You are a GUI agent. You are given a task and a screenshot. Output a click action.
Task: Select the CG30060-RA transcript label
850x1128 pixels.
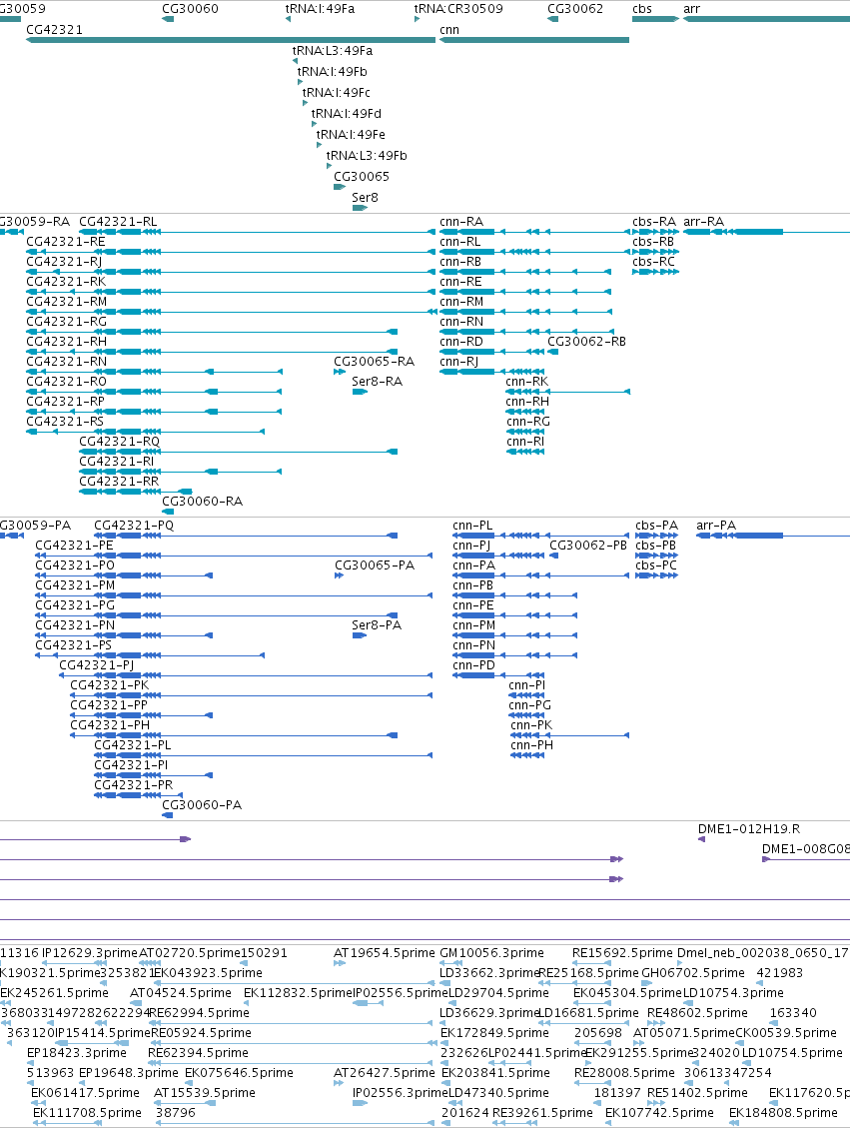[x=202, y=501]
